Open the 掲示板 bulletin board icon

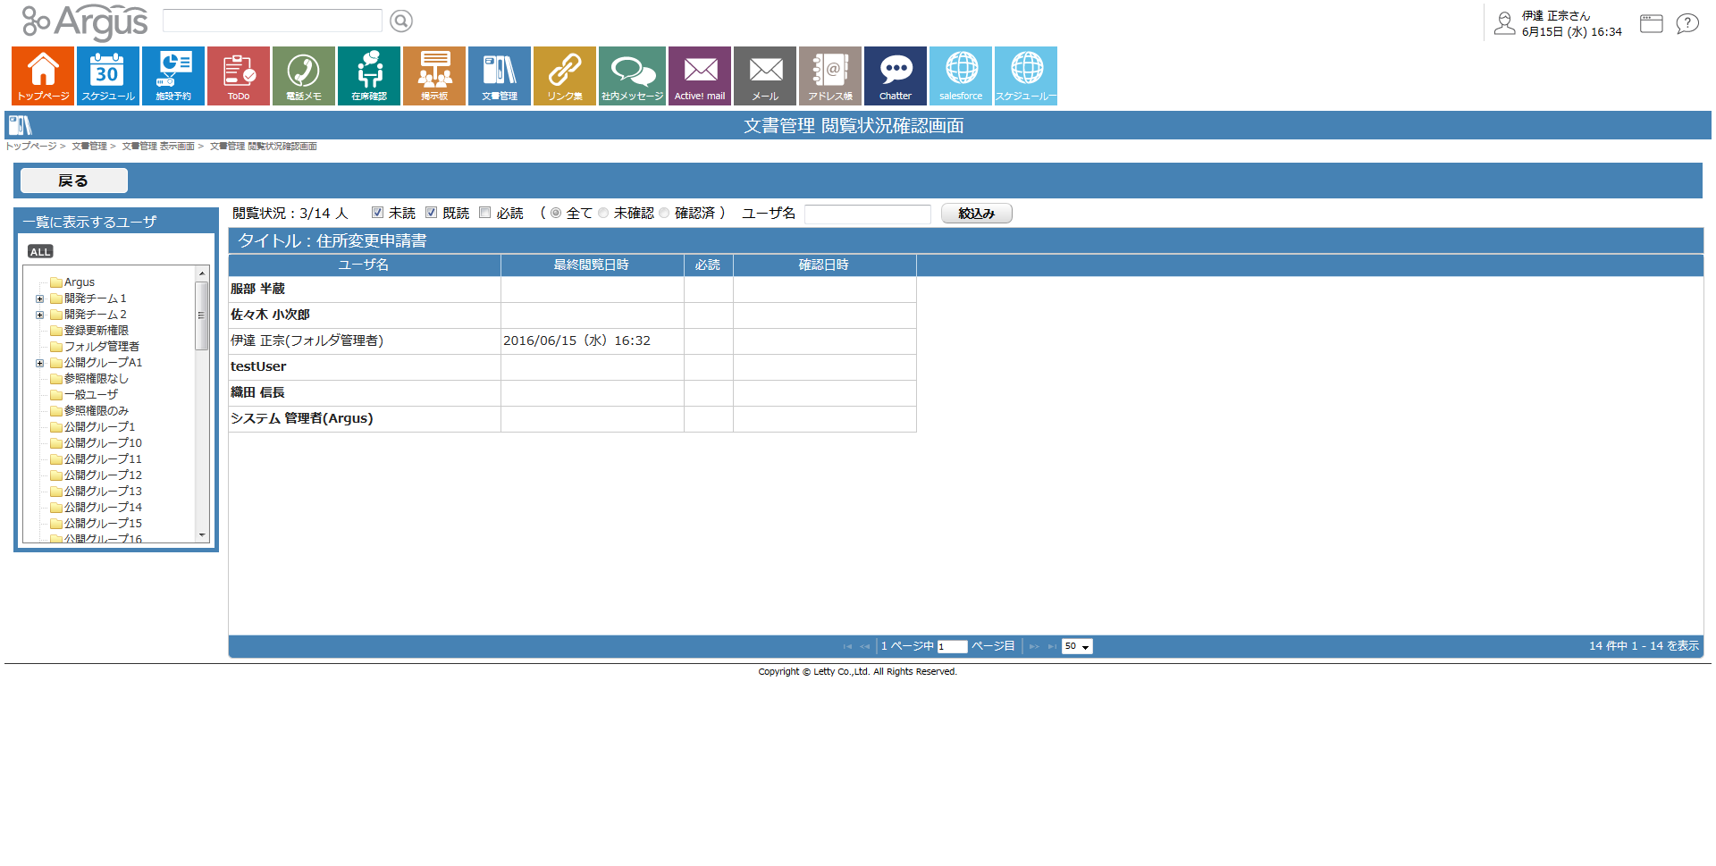(x=434, y=76)
